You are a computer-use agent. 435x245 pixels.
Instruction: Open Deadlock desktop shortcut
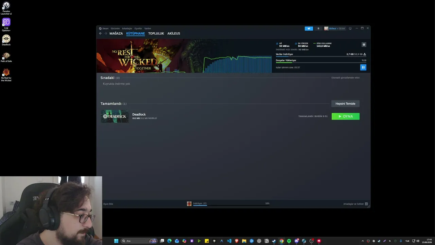click(6, 40)
